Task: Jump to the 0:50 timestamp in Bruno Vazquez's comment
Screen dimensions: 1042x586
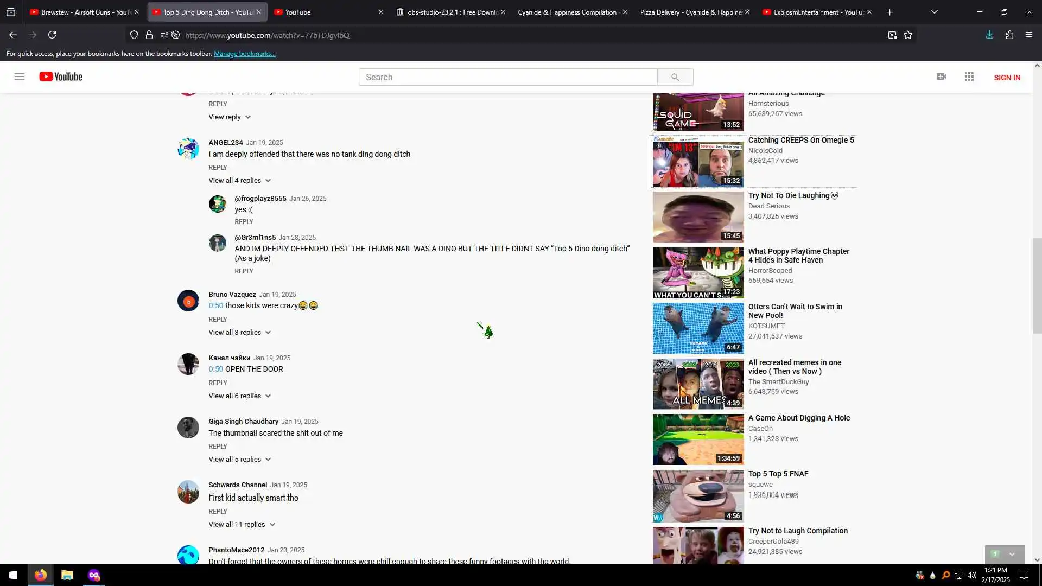Action: click(215, 305)
